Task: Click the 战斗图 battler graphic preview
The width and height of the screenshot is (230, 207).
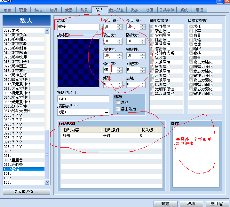Action: pos(78,63)
